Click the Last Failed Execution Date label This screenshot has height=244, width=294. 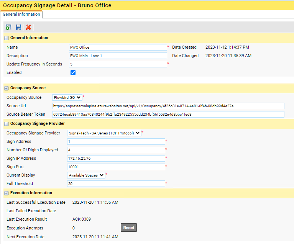31,211
